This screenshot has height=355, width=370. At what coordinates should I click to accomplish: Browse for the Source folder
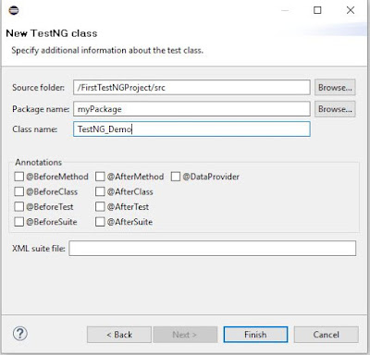pos(335,88)
